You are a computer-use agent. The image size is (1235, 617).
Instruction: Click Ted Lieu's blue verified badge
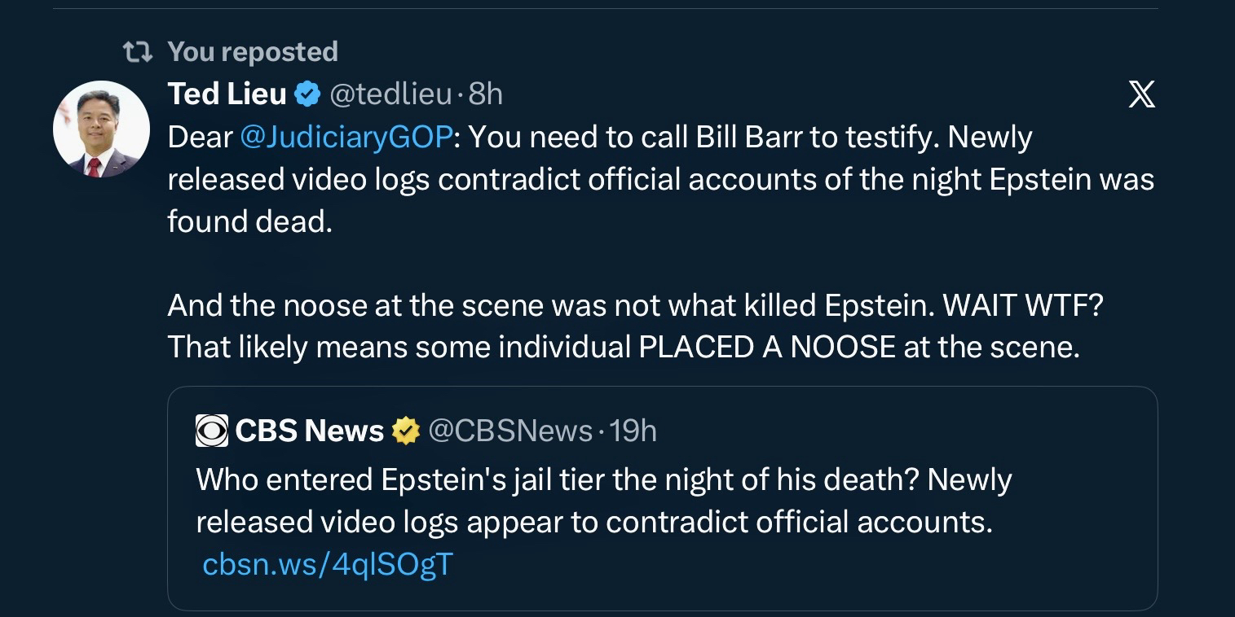pyautogui.click(x=307, y=94)
